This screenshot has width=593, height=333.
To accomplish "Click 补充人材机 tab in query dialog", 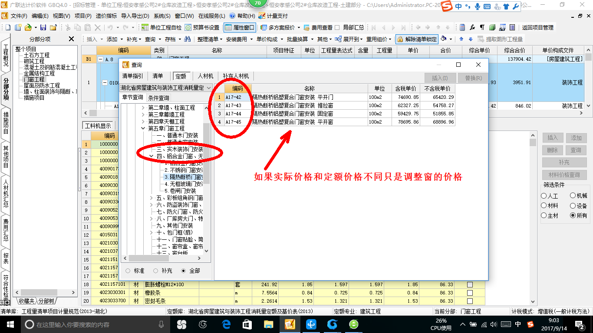I will coord(237,76).
